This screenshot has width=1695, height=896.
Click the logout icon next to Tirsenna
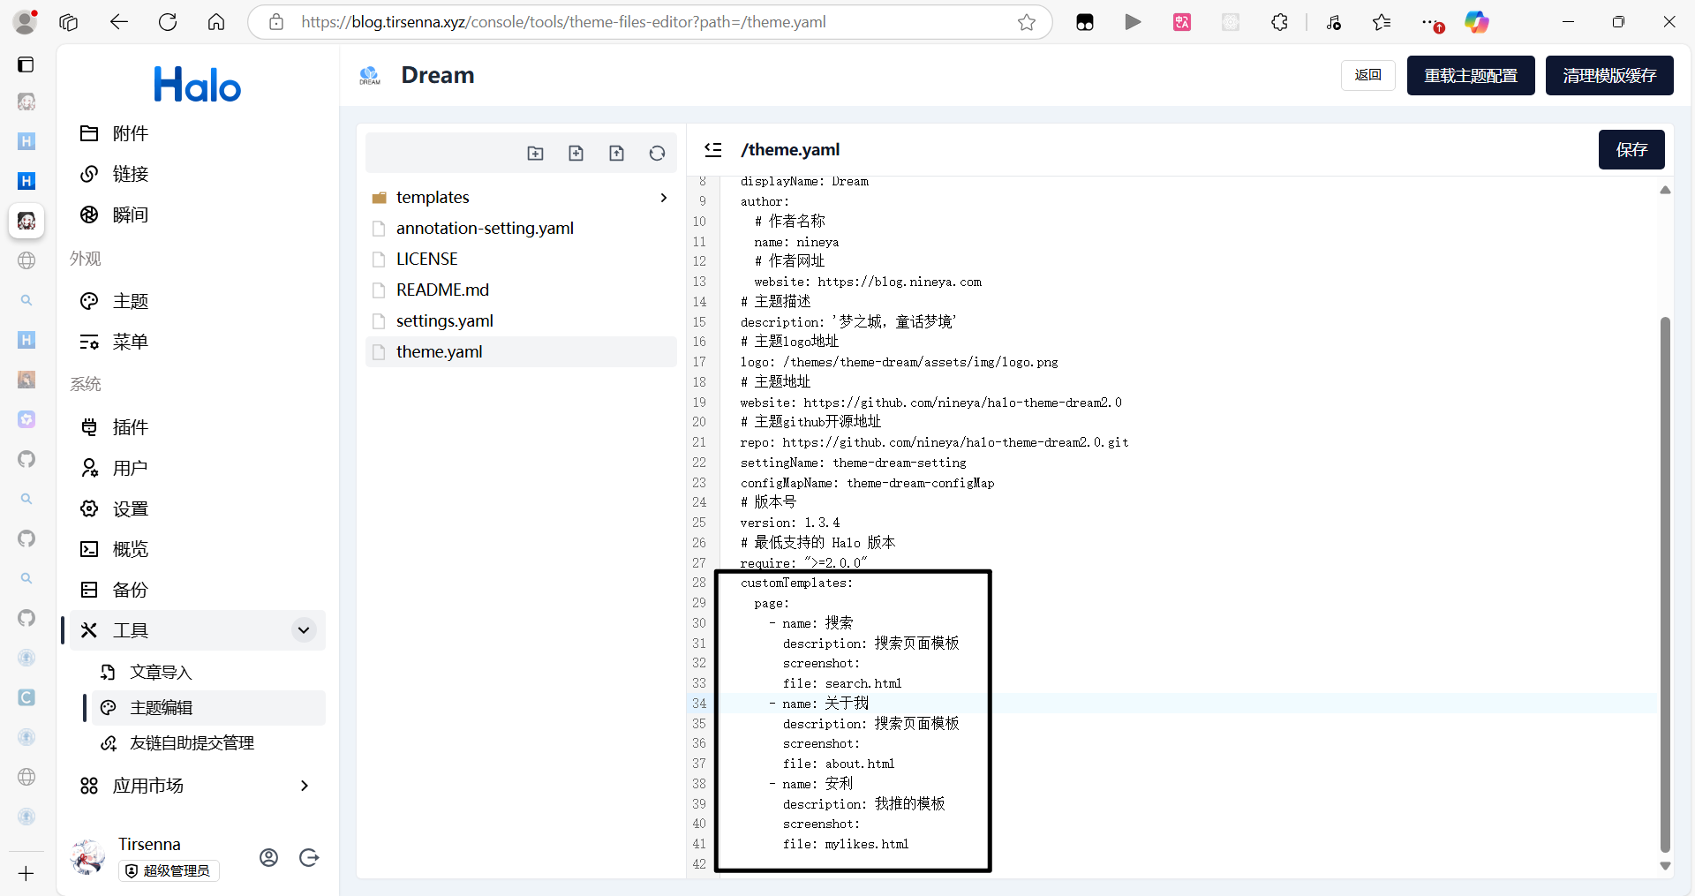pyautogui.click(x=309, y=857)
